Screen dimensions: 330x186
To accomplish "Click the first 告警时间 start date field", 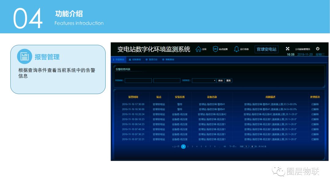I will (x=138, y=80).
